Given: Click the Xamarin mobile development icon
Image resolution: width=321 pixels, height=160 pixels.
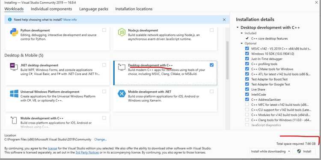Looking at the screenshot, I should tap(122, 93).
